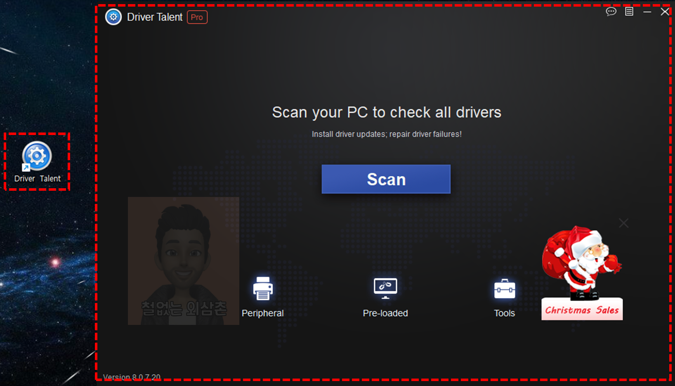
Task: Open the Tools toolbox icon
Action: point(505,289)
